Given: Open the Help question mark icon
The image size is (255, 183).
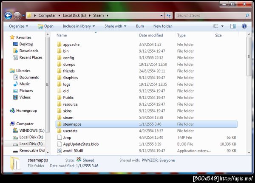Looking at the screenshot, I should 244,26.
